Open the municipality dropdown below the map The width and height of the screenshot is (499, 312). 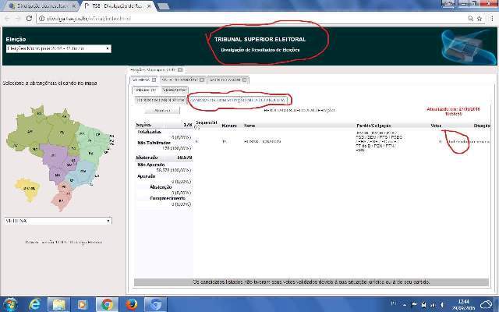(x=58, y=221)
